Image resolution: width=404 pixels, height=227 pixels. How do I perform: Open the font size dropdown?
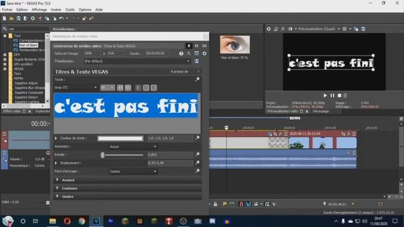tap(107, 88)
